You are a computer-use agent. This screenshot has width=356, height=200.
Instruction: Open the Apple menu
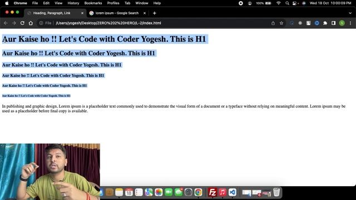pyautogui.click(x=7, y=3)
